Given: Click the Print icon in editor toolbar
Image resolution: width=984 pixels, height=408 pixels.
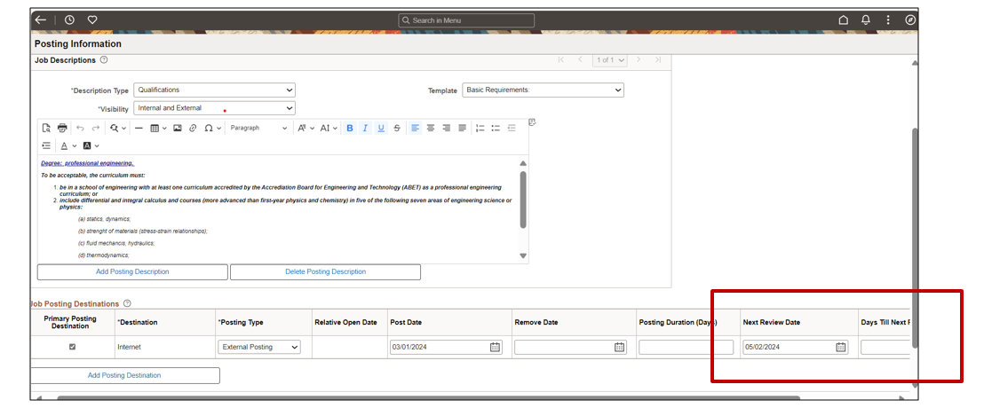Looking at the screenshot, I should [x=62, y=128].
